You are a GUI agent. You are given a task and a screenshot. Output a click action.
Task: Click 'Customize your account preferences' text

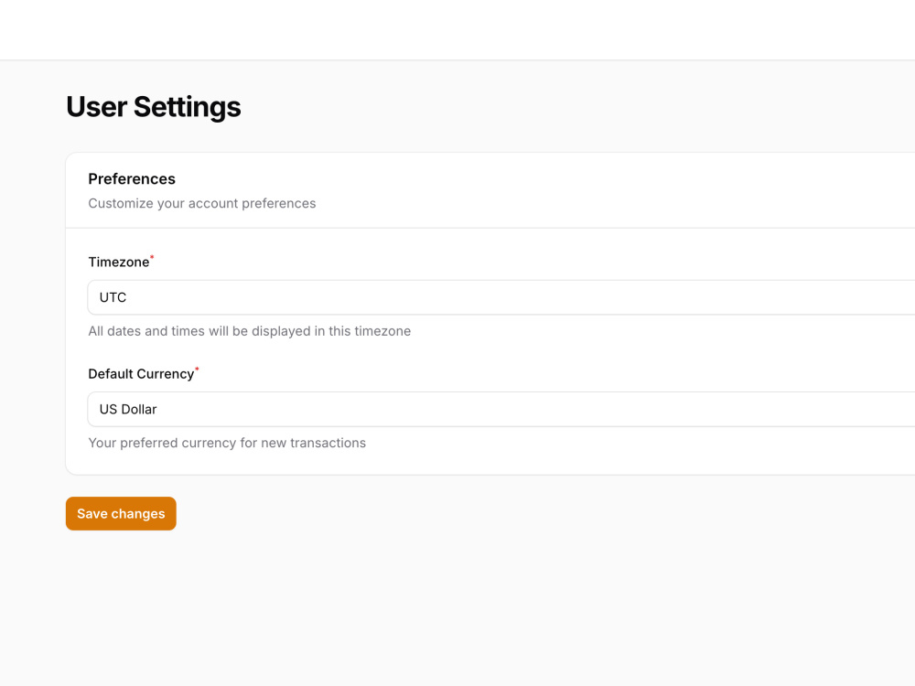click(202, 204)
